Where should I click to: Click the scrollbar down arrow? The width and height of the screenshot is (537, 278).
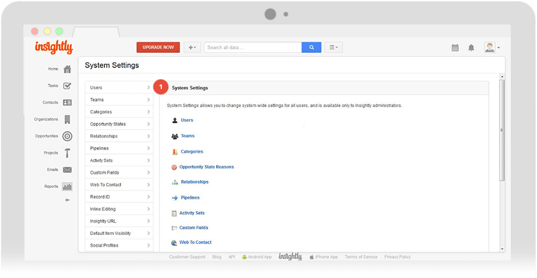(502, 250)
